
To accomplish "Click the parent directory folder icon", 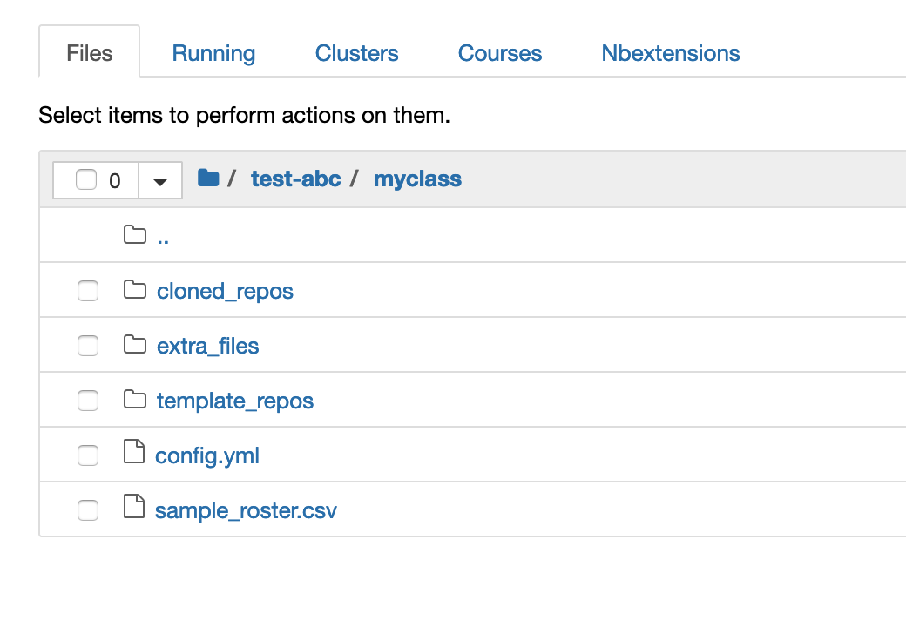I will coord(135,235).
